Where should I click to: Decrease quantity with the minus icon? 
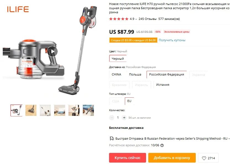pyautogui.click(x=112, y=118)
